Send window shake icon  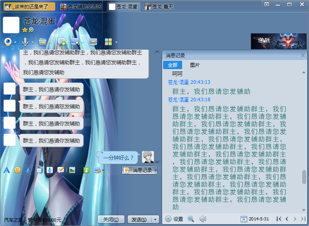point(39,170)
